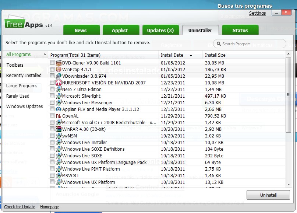Image resolution: width=297 pixels, height=213 pixels.
Task: Open the Homepage link
Action: coord(50,207)
